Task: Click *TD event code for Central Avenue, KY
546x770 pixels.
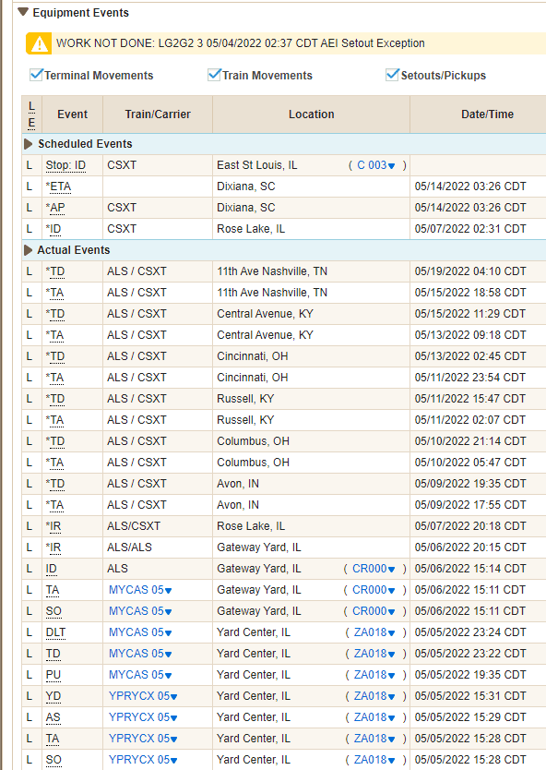Action: coord(55,314)
